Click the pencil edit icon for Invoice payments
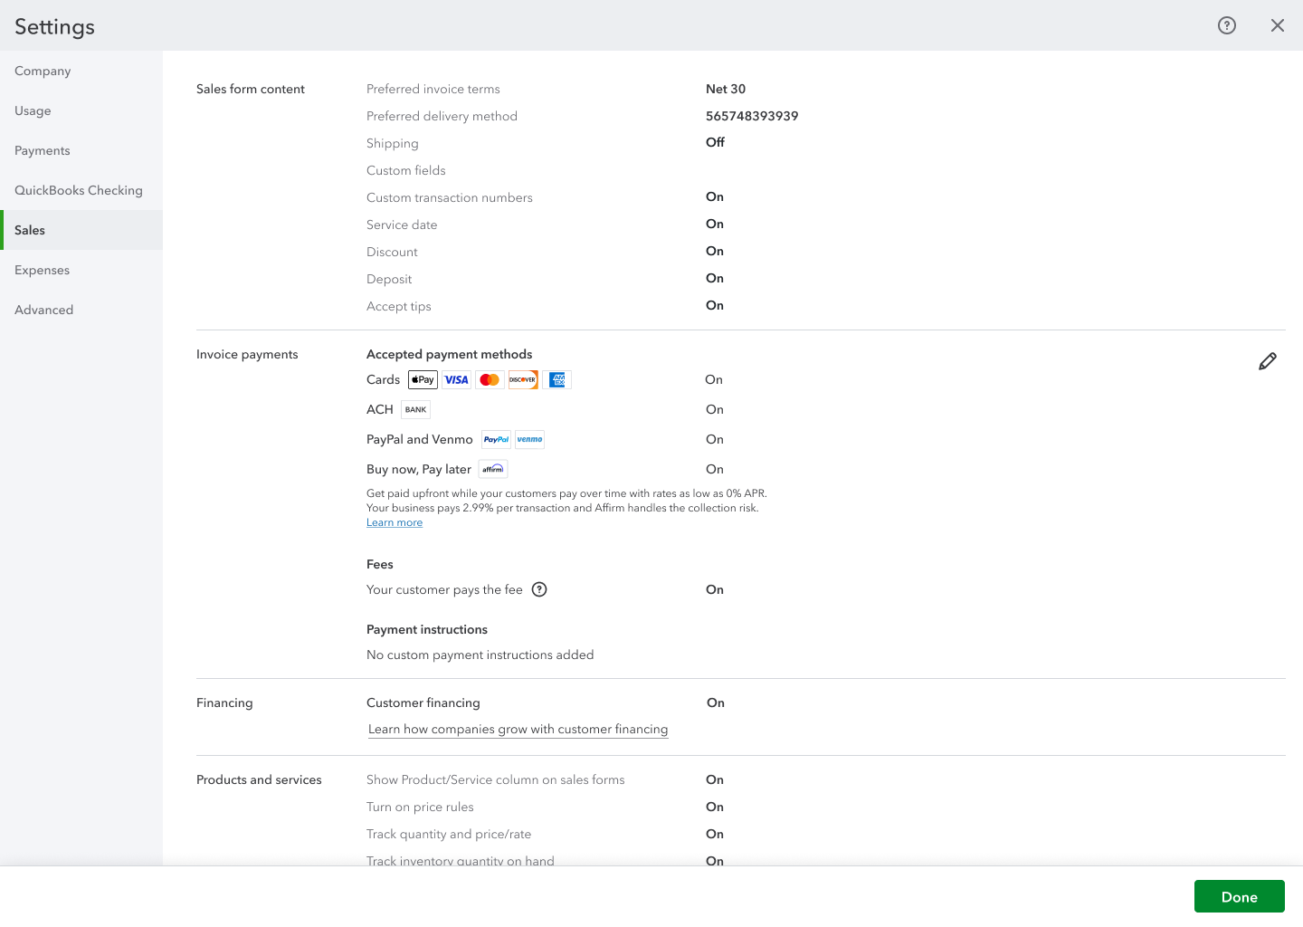This screenshot has height=927, width=1303. pos(1267,361)
